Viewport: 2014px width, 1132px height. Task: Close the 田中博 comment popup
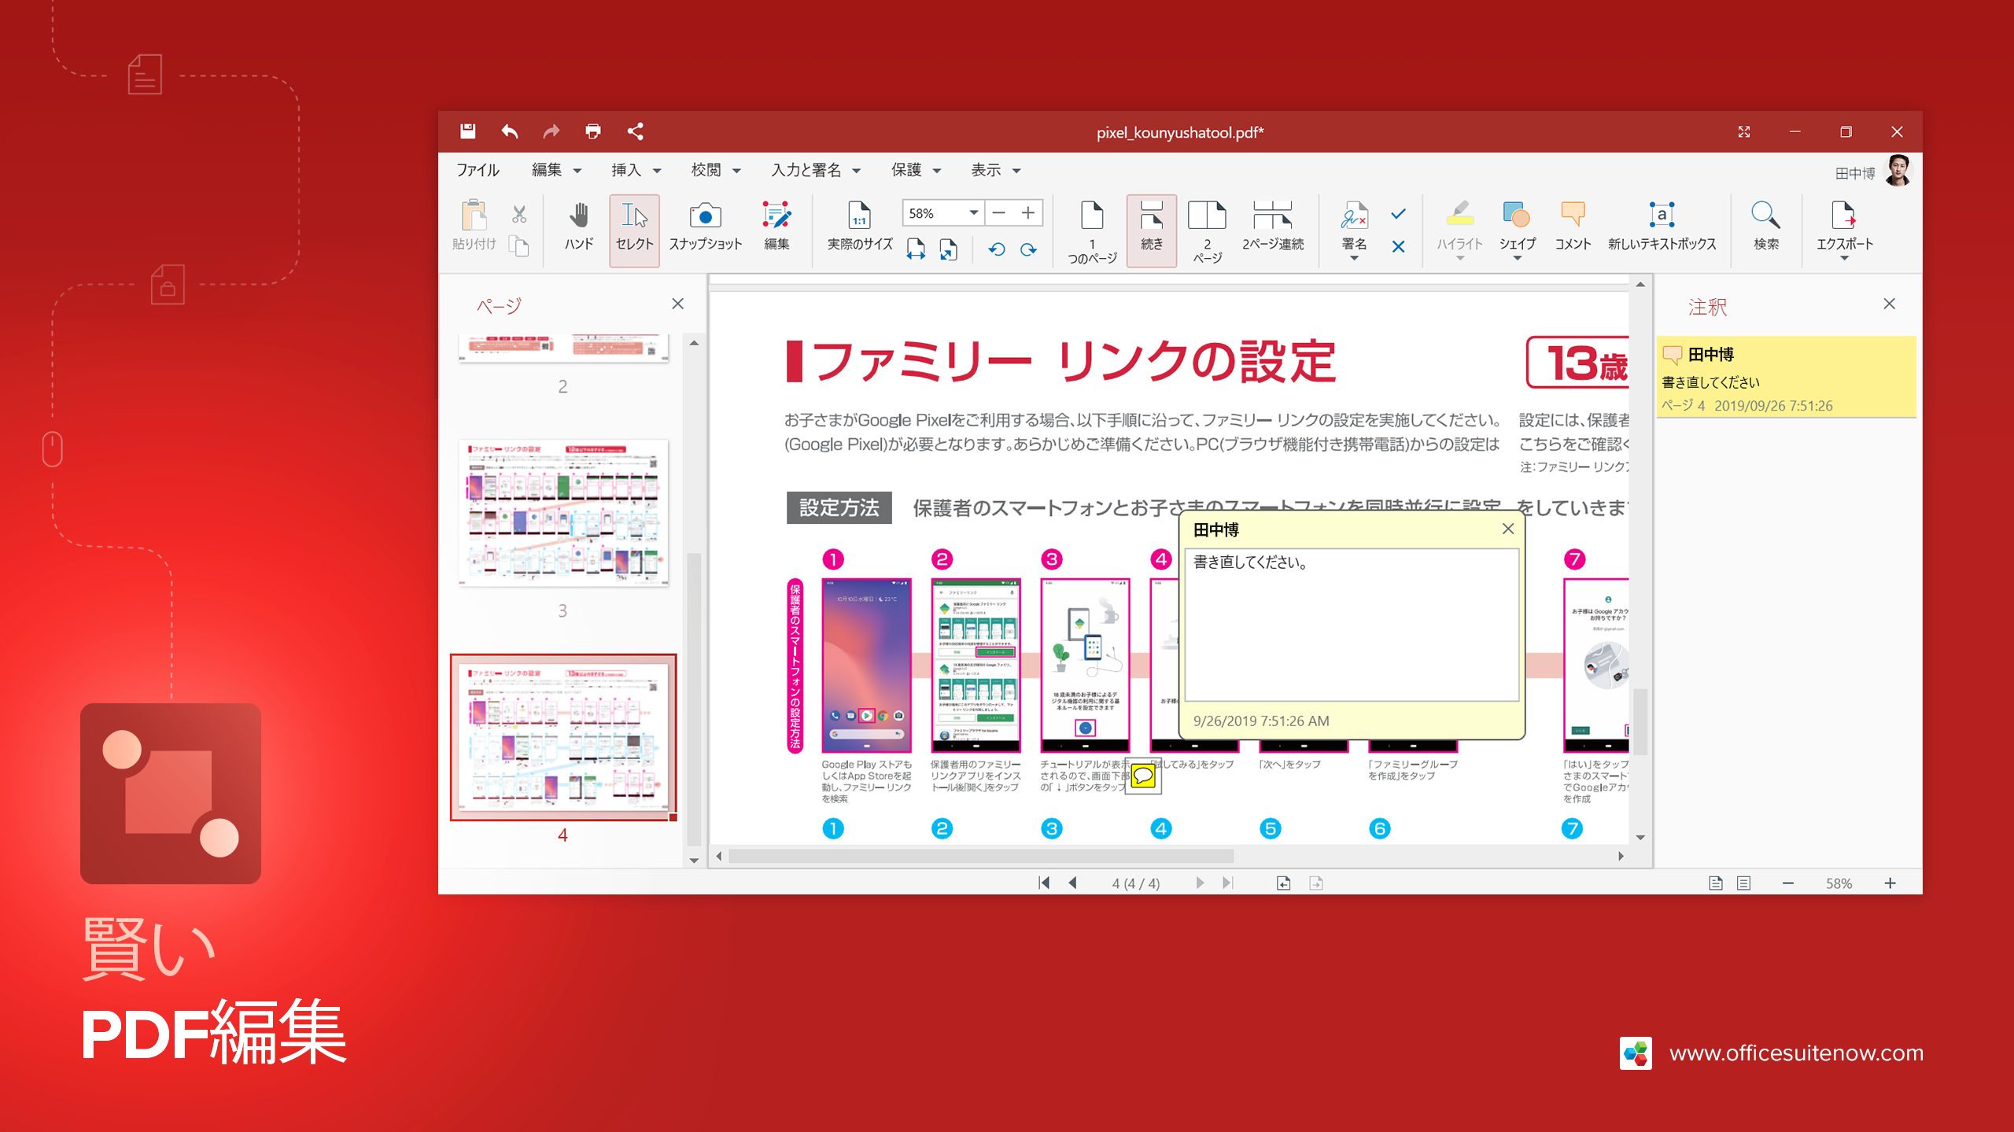1507,529
